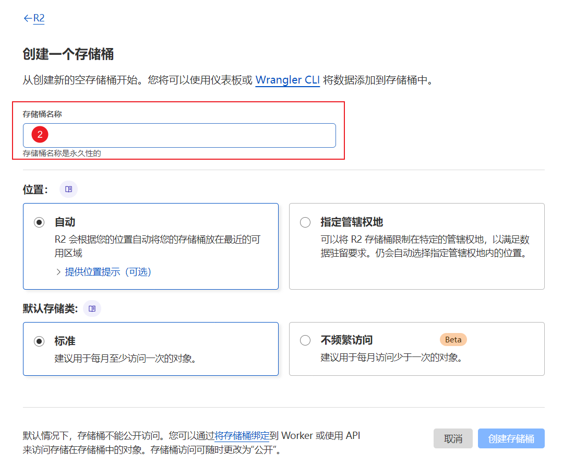The image size is (563, 464).
Task: Open the 位置 documentation book icon
Action: 68,189
